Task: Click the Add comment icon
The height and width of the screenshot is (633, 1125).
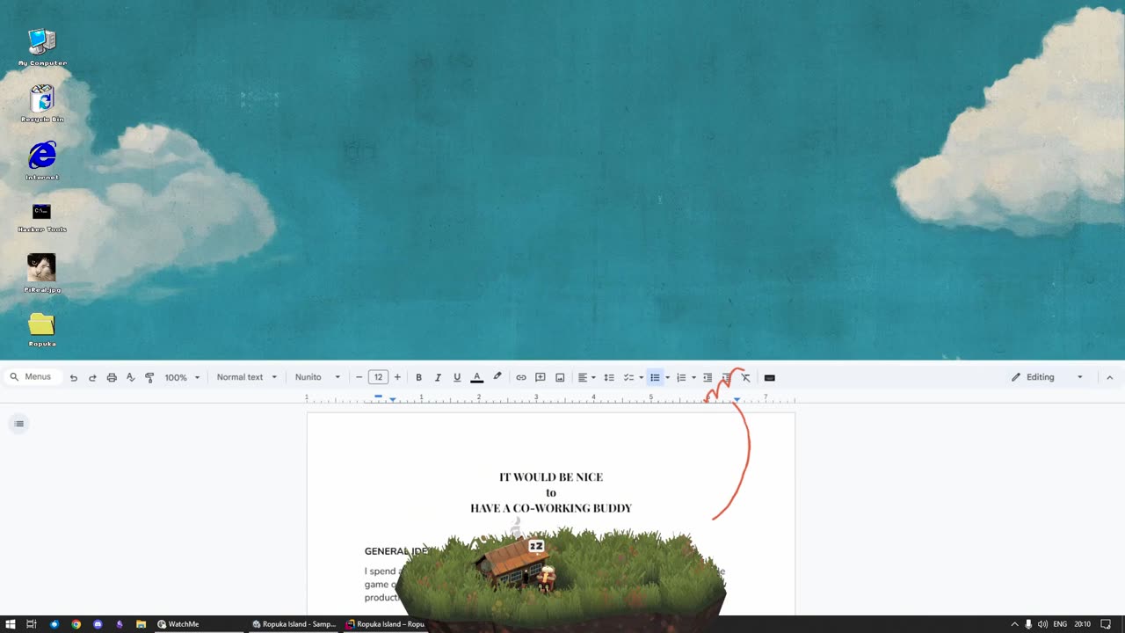Action: click(541, 378)
